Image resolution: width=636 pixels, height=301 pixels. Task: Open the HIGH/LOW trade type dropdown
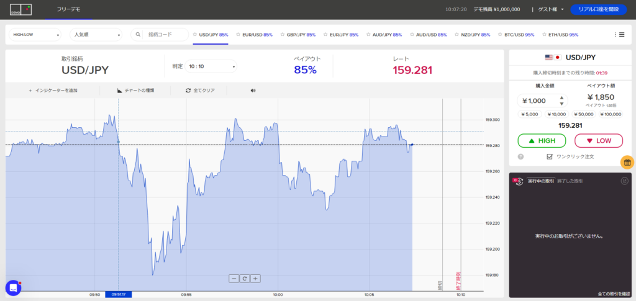click(35, 35)
